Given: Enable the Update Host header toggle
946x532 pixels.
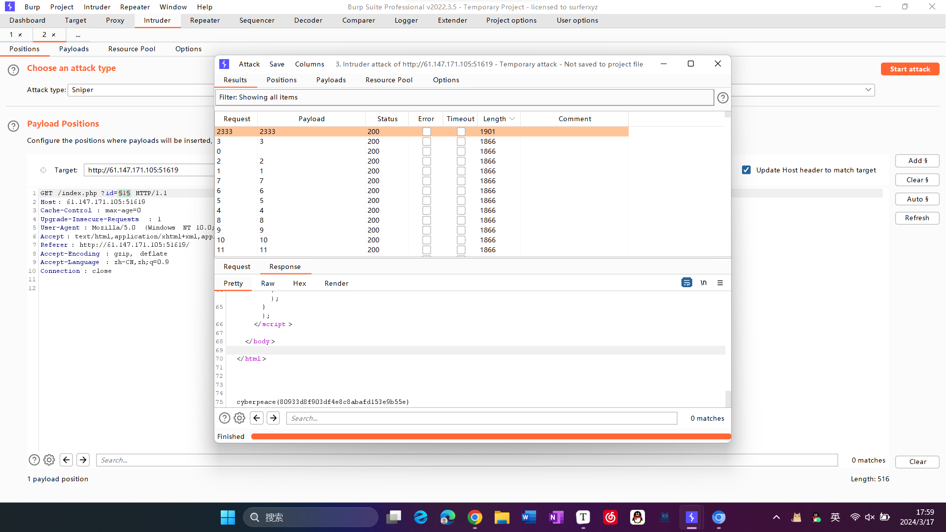Looking at the screenshot, I should click(747, 169).
